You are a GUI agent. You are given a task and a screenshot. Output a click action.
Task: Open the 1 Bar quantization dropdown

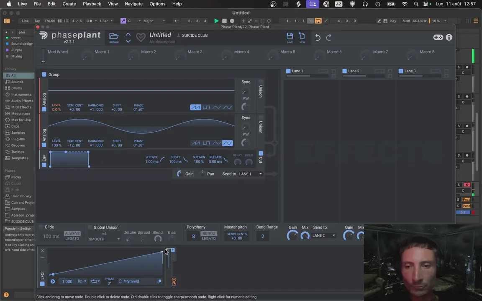coord(106,21)
